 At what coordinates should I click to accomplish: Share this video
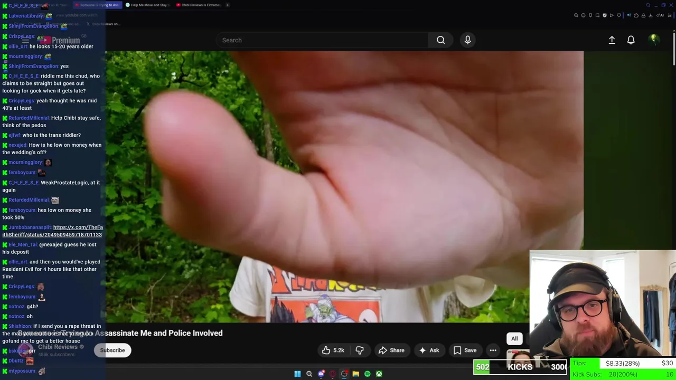pos(391,350)
